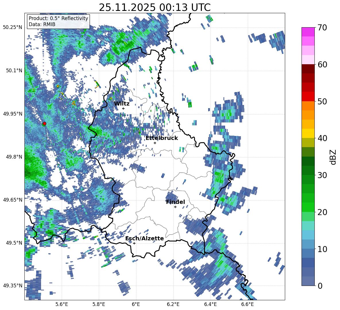Screen dimensions: 340x310
Task: Click the 'Product: 0.5° Reflectivity' text
Action: click(58, 18)
